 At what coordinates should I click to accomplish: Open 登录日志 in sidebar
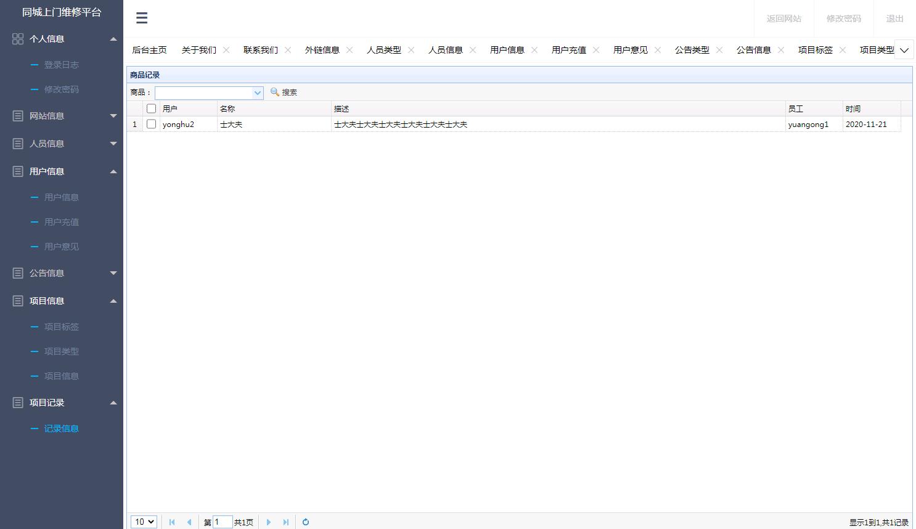62,65
